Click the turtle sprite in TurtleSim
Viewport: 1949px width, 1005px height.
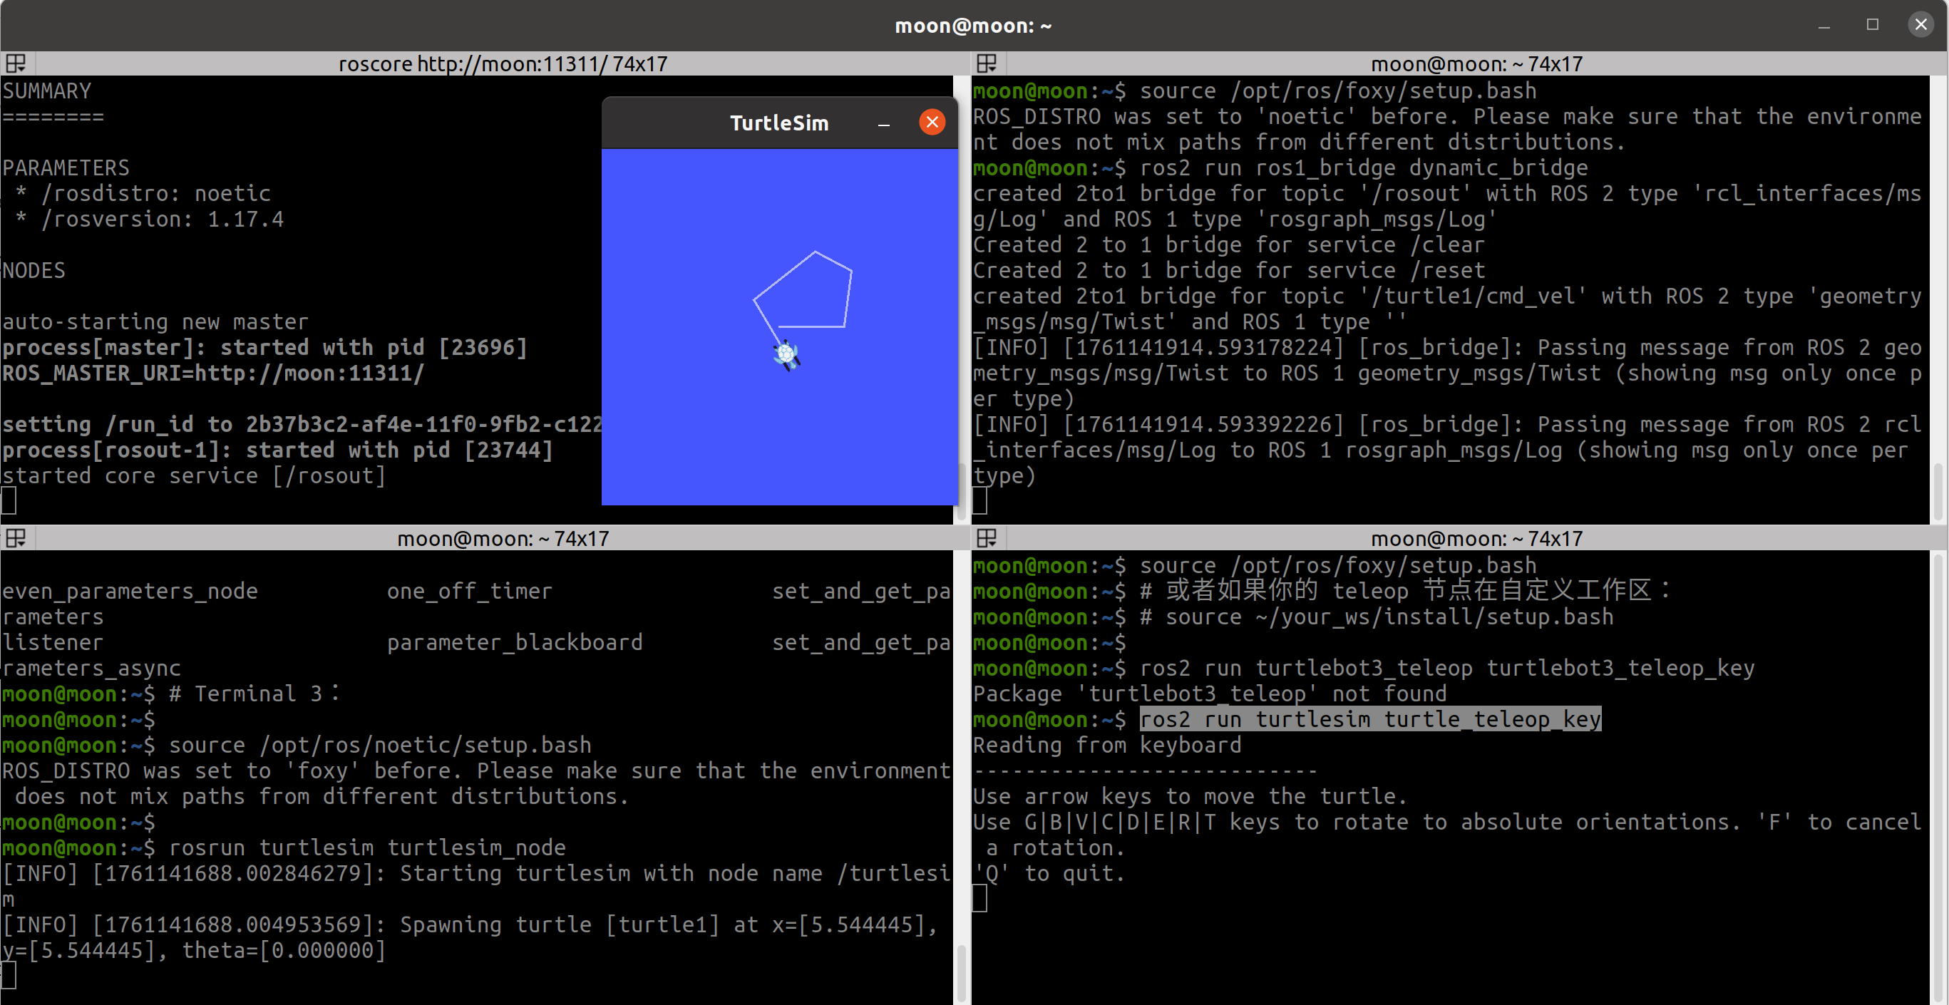pyautogui.click(x=786, y=354)
